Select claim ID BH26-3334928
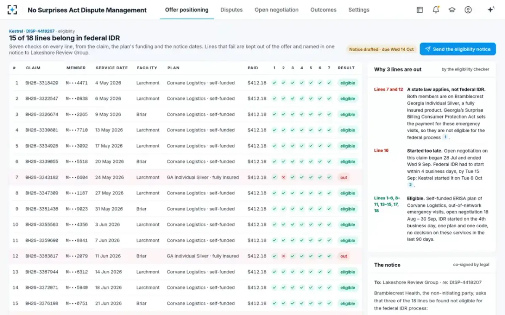 click(42, 146)
